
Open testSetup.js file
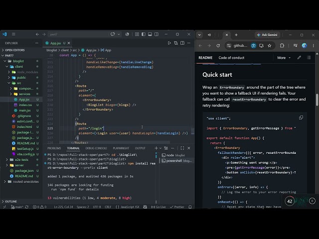(25, 148)
